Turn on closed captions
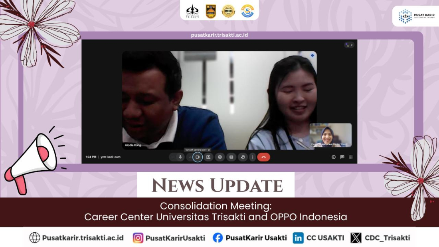The width and height of the screenshot is (439, 247). pos(231,157)
